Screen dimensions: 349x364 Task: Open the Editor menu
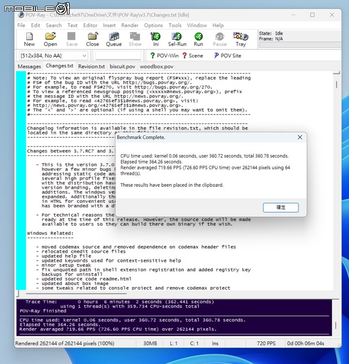pos(90,25)
